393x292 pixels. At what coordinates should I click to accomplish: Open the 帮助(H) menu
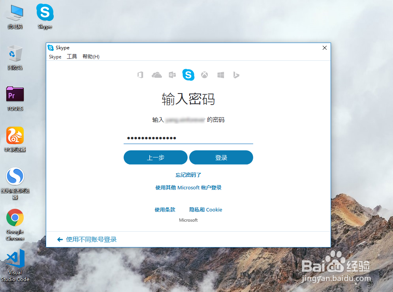91,56
